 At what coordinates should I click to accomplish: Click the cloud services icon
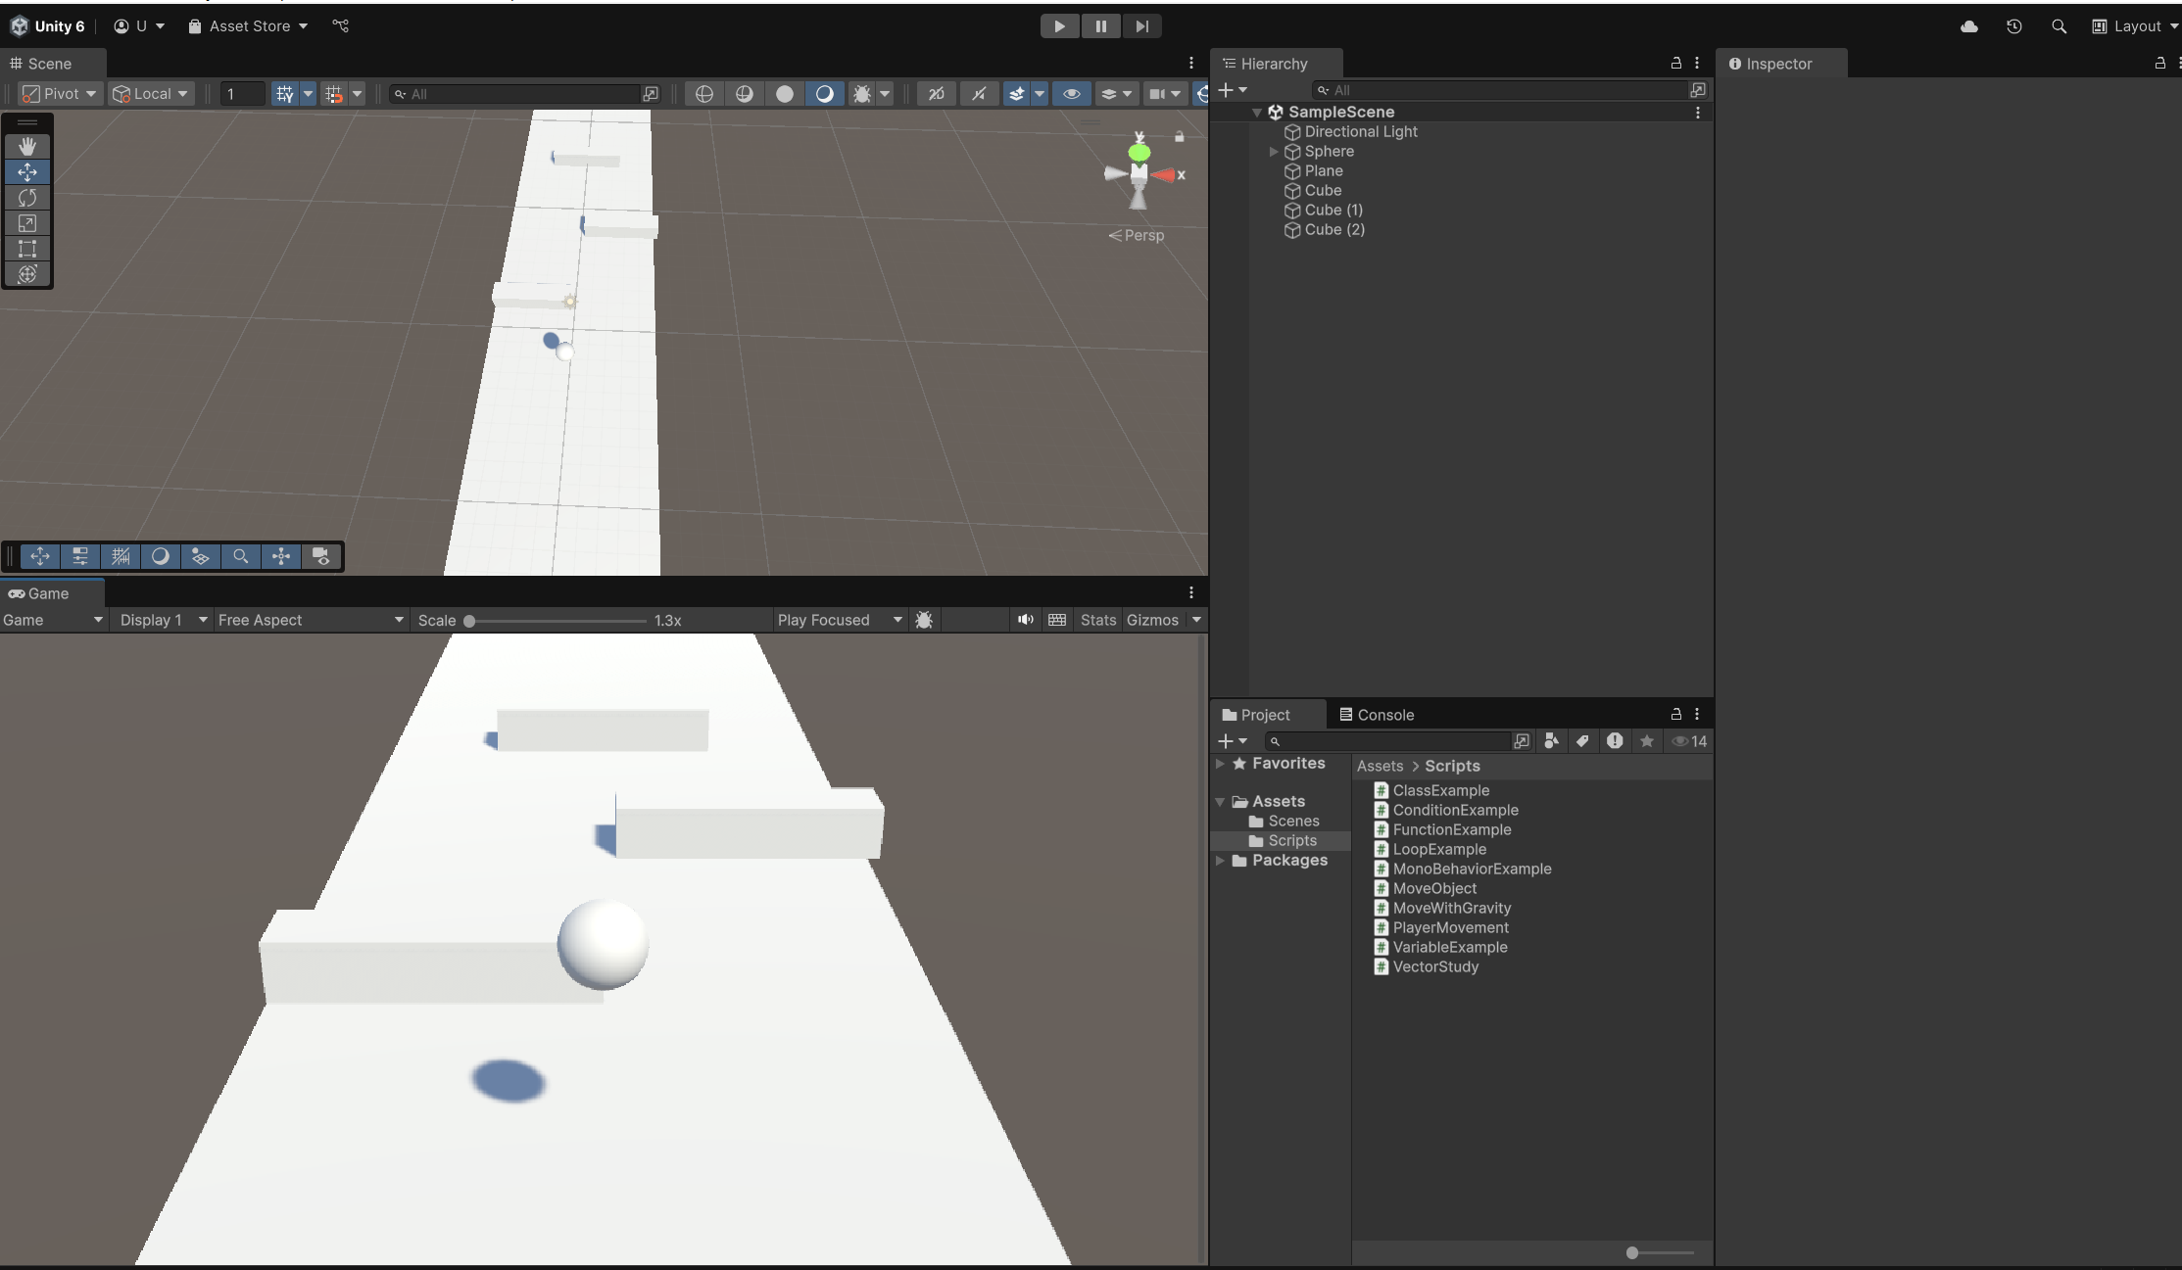pyautogui.click(x=1968, y=26)
